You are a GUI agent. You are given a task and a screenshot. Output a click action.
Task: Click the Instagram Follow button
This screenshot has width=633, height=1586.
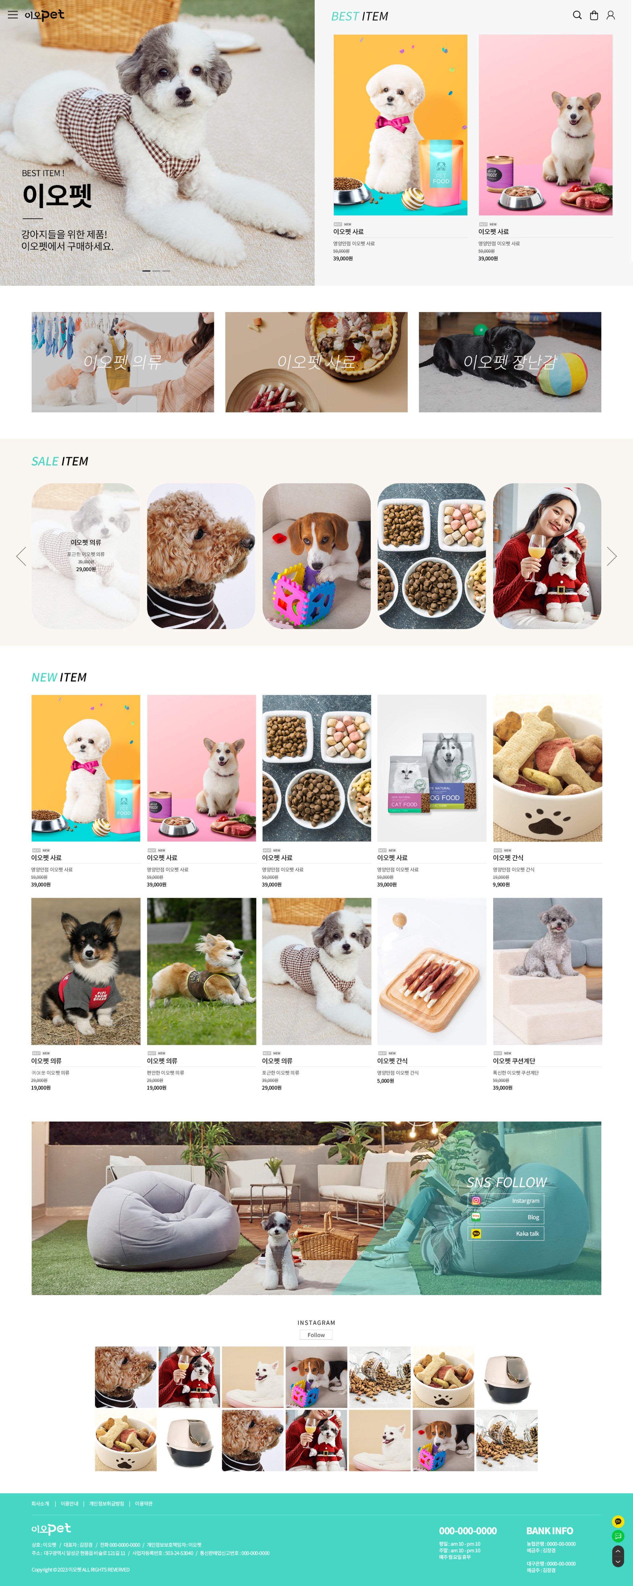click(x=316, y=1334)
